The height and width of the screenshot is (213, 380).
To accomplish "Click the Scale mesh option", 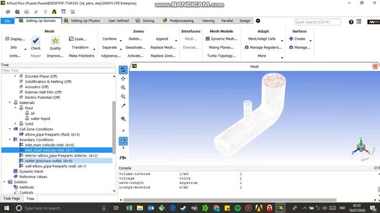I will point(78,39).
